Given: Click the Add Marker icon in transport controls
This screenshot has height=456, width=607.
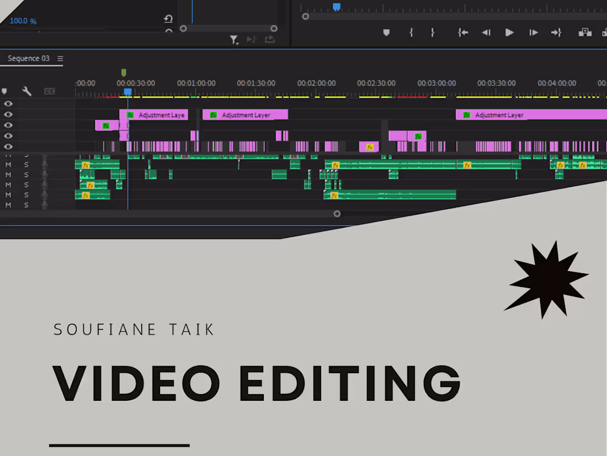Looking at the screenshot, I should [386, 33].
